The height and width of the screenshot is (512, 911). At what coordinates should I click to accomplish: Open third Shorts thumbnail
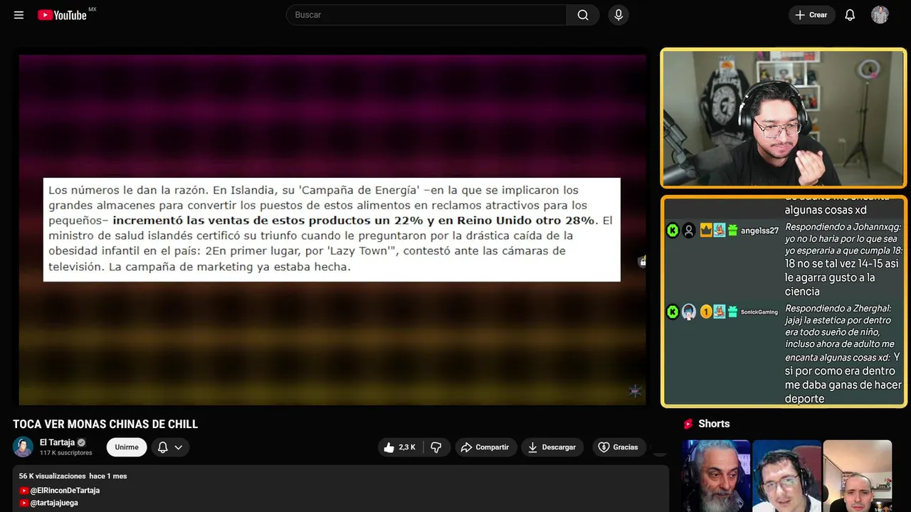[857, 476]
